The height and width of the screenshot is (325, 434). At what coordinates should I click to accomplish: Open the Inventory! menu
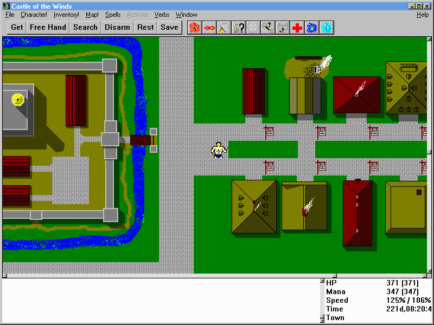click(x=66, y=15)
